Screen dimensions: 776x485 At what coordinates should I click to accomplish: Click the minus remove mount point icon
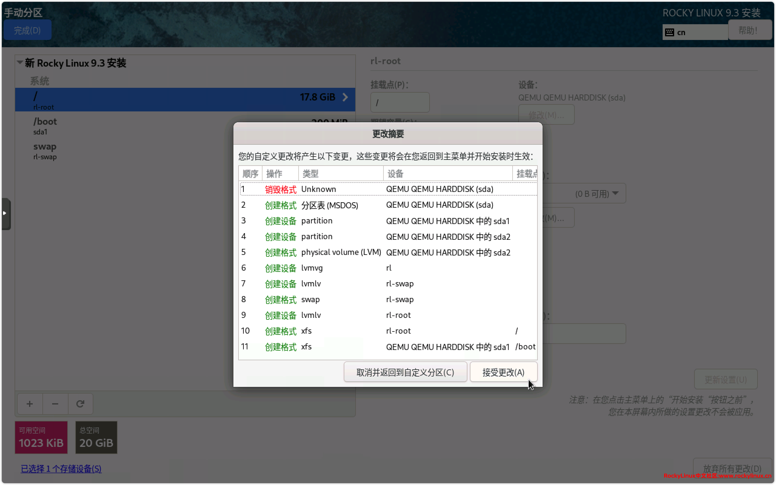point(55,404)
